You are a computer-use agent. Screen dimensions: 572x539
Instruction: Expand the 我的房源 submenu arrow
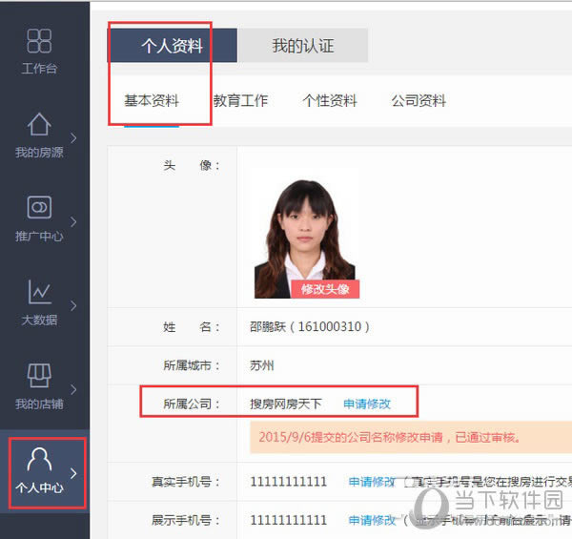point(73,138)
